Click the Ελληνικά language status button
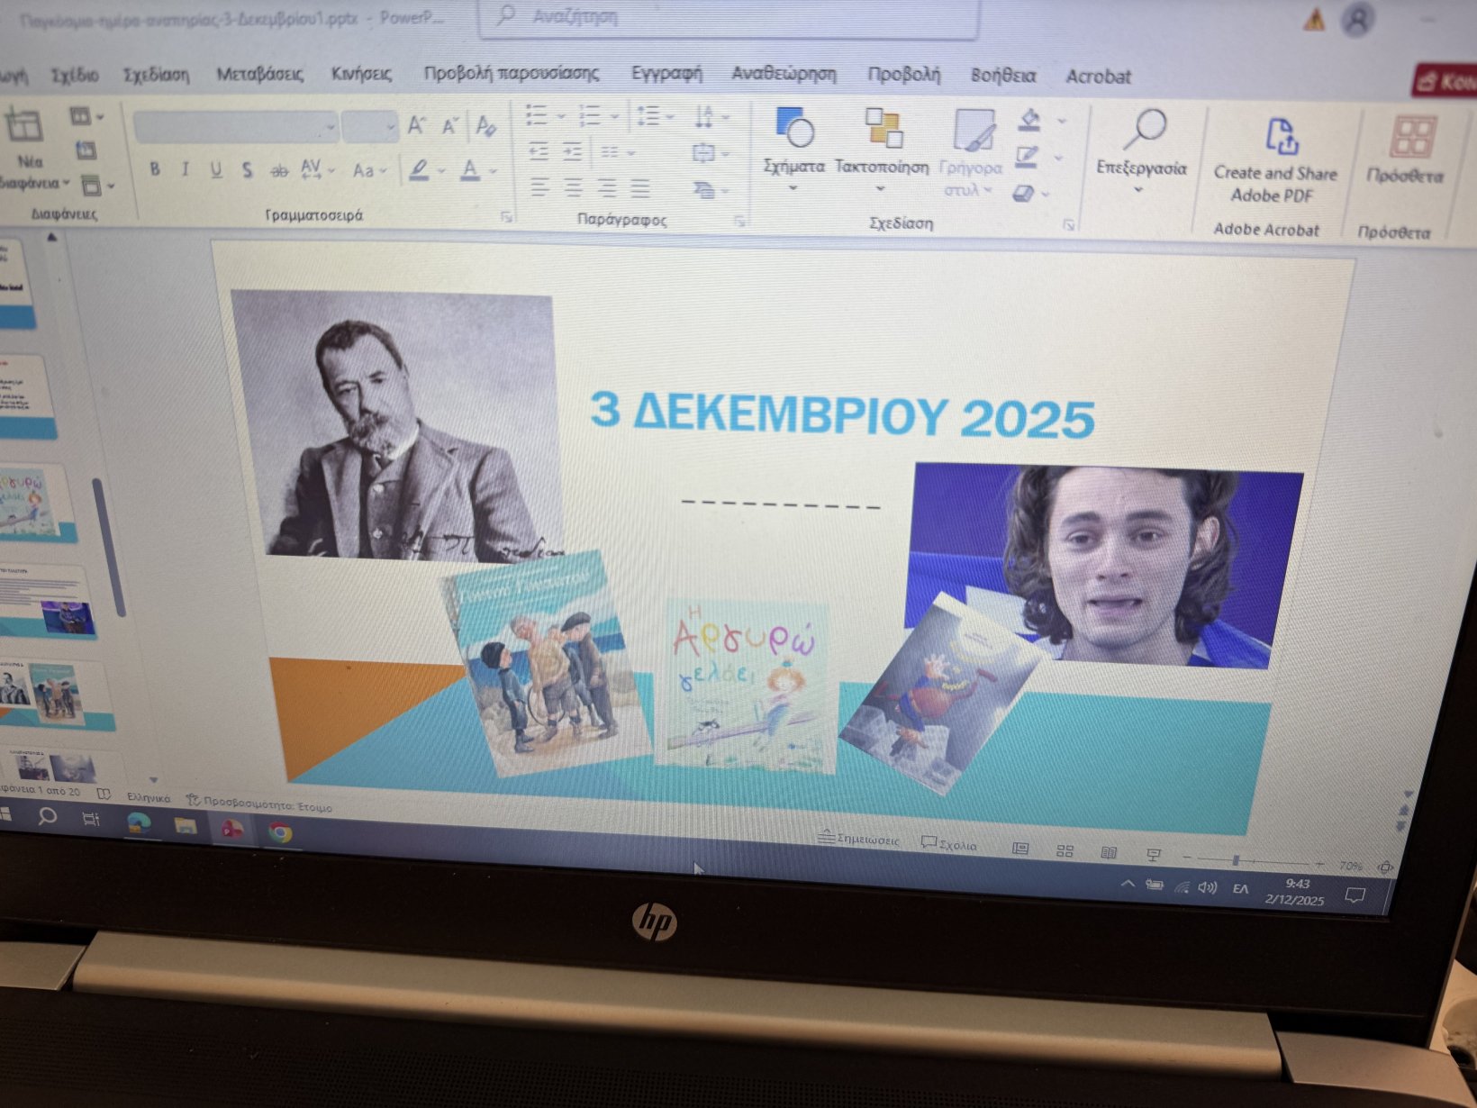1477x1108 pixels. pos(149,798)
